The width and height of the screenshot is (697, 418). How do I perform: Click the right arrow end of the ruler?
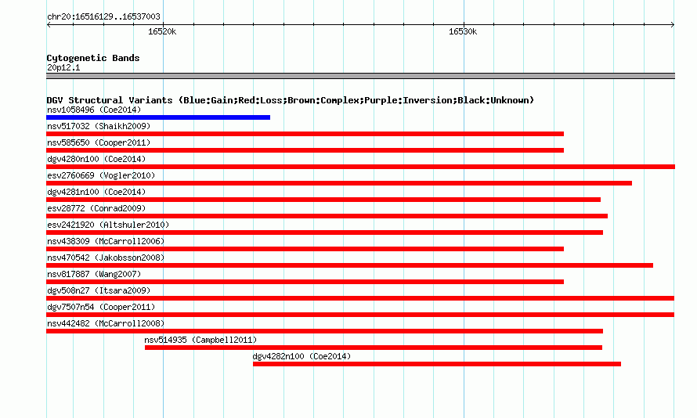click(x=673, y=24)
